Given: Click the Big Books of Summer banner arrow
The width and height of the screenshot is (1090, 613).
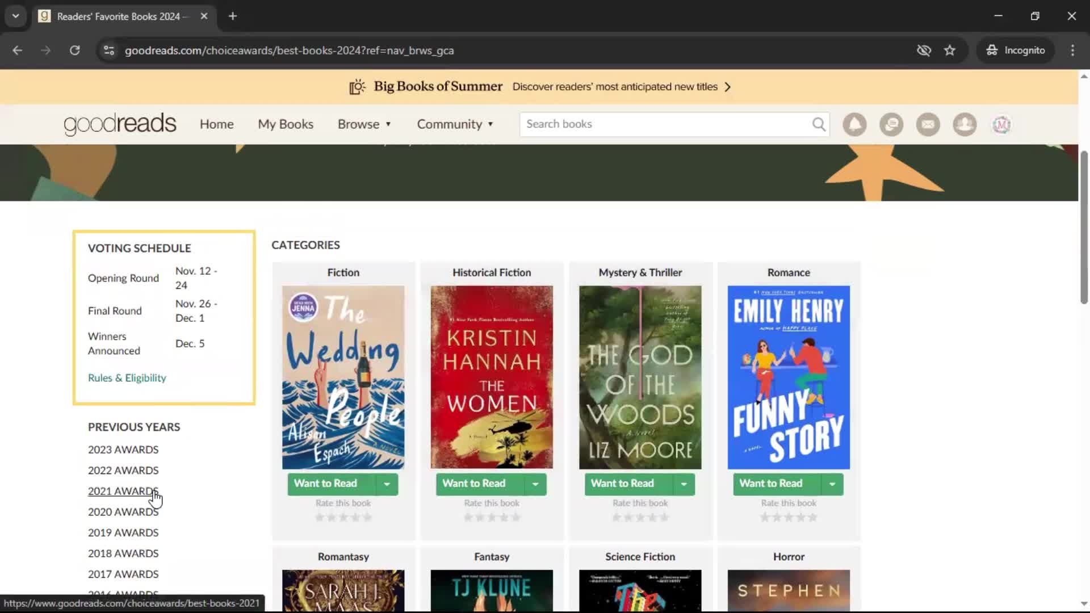Looking at the screenshot, I should coord(727,87).
